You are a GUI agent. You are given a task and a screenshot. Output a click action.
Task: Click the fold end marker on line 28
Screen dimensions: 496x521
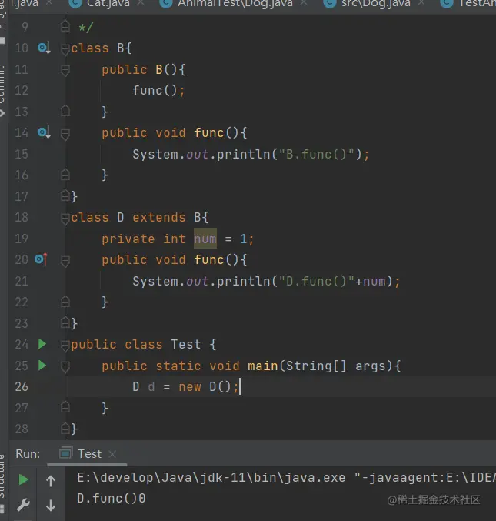65,429
